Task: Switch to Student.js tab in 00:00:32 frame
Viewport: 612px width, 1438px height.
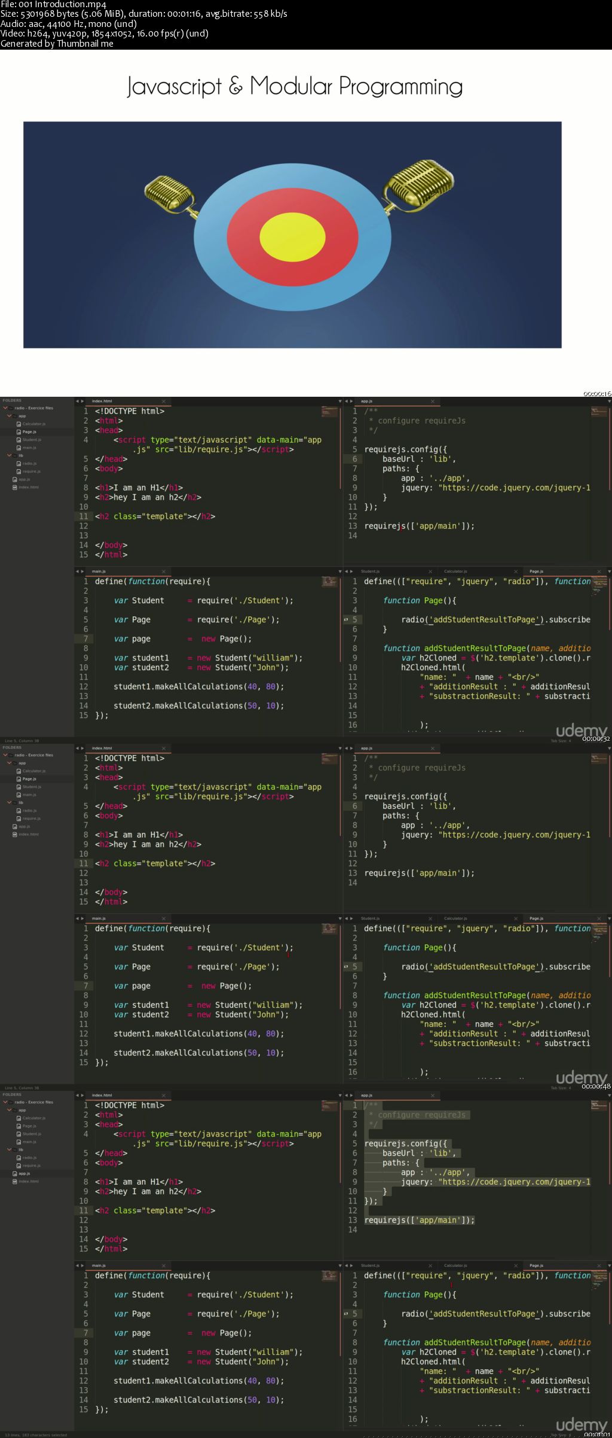Action: pos(394,571)
